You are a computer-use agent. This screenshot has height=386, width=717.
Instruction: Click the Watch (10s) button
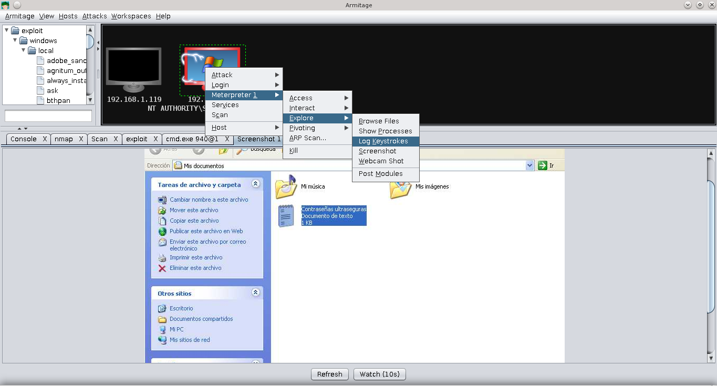379,374
